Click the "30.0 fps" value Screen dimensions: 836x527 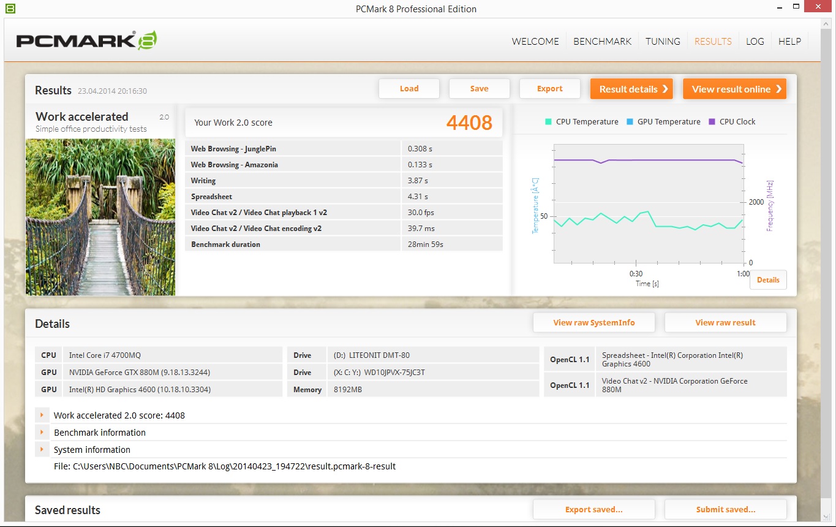pos(421,213)
